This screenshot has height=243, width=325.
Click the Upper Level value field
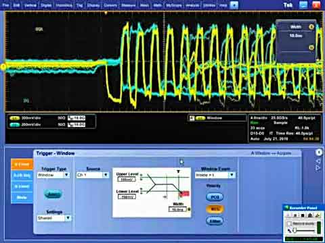click(x=127, y=180)
